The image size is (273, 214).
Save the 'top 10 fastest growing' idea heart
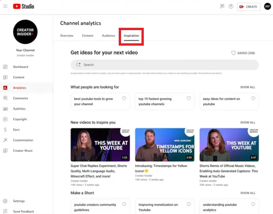coord(189,98)
